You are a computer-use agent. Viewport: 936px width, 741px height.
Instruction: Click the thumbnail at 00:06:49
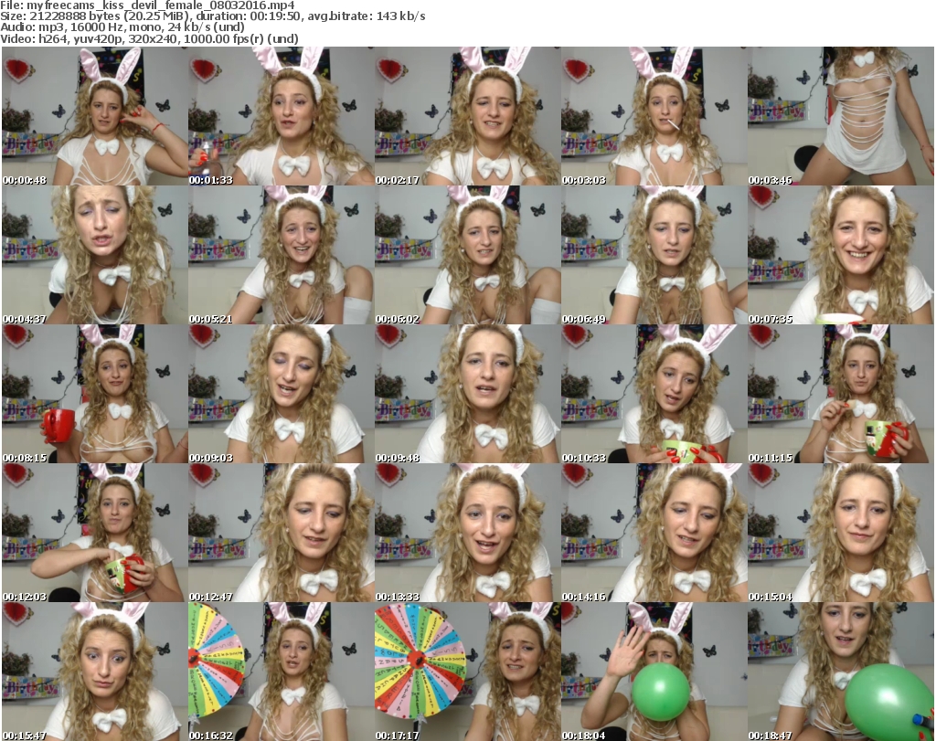point(654,255)
